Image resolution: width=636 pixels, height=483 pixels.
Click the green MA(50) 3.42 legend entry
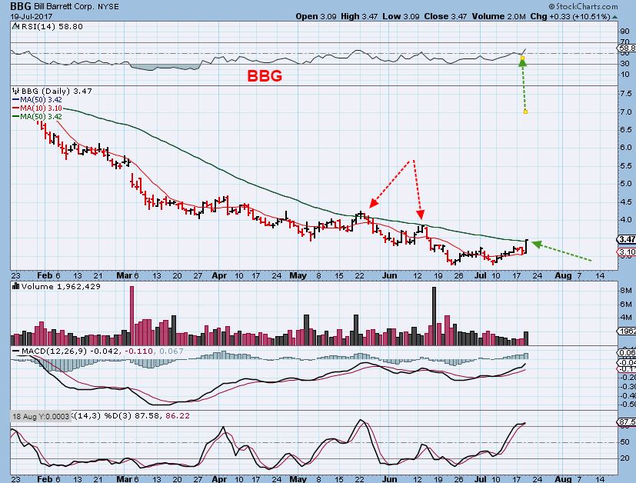tap(37, 116)
